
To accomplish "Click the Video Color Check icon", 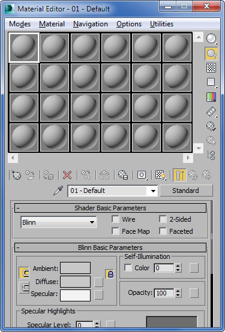I will click(x=211, y=97).
